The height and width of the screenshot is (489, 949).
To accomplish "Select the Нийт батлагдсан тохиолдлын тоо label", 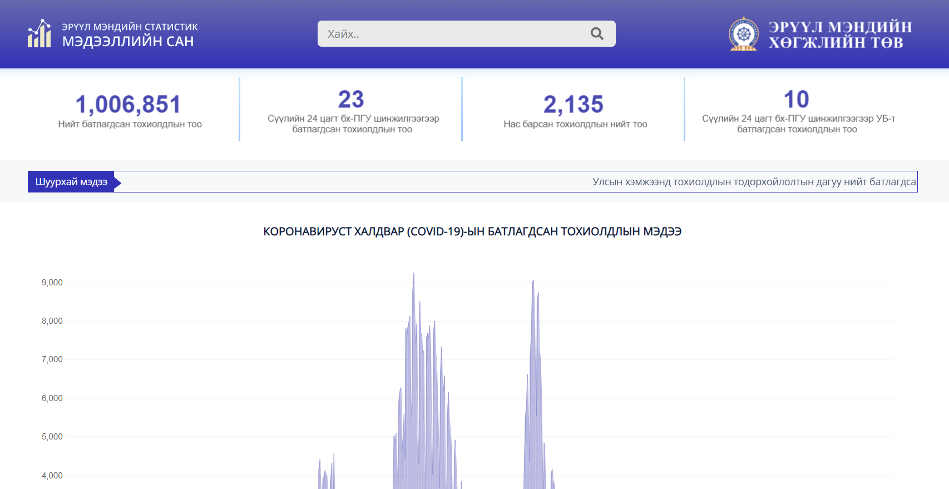I will 130,124.
